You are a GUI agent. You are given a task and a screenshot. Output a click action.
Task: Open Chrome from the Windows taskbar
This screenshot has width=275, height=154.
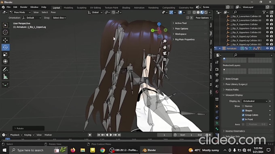coord(102,150)
